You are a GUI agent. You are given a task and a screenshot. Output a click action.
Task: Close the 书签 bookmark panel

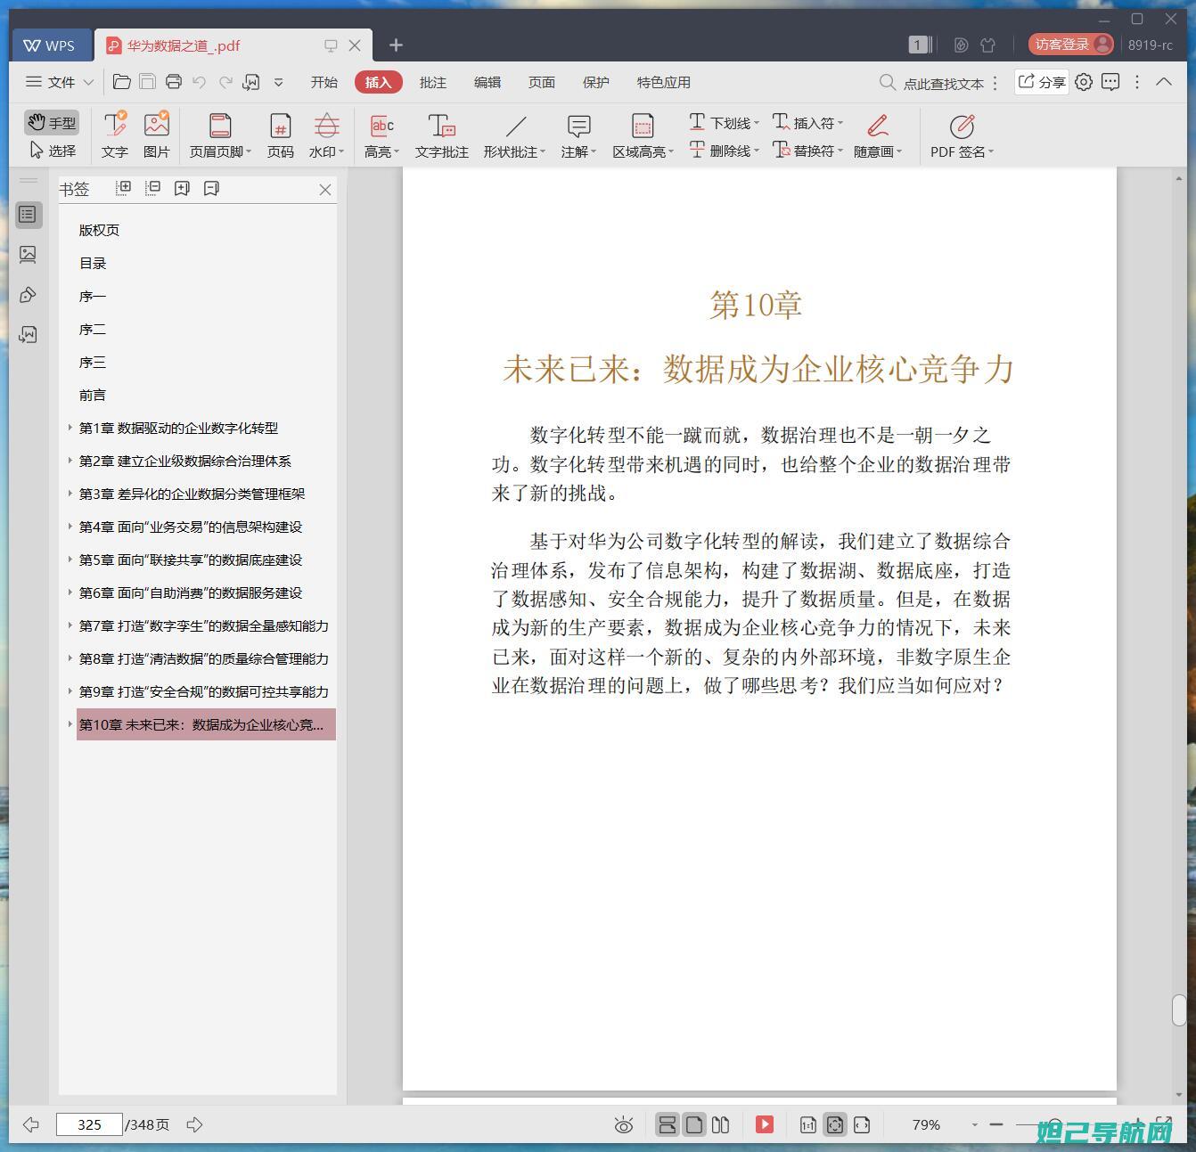point(325,189)
